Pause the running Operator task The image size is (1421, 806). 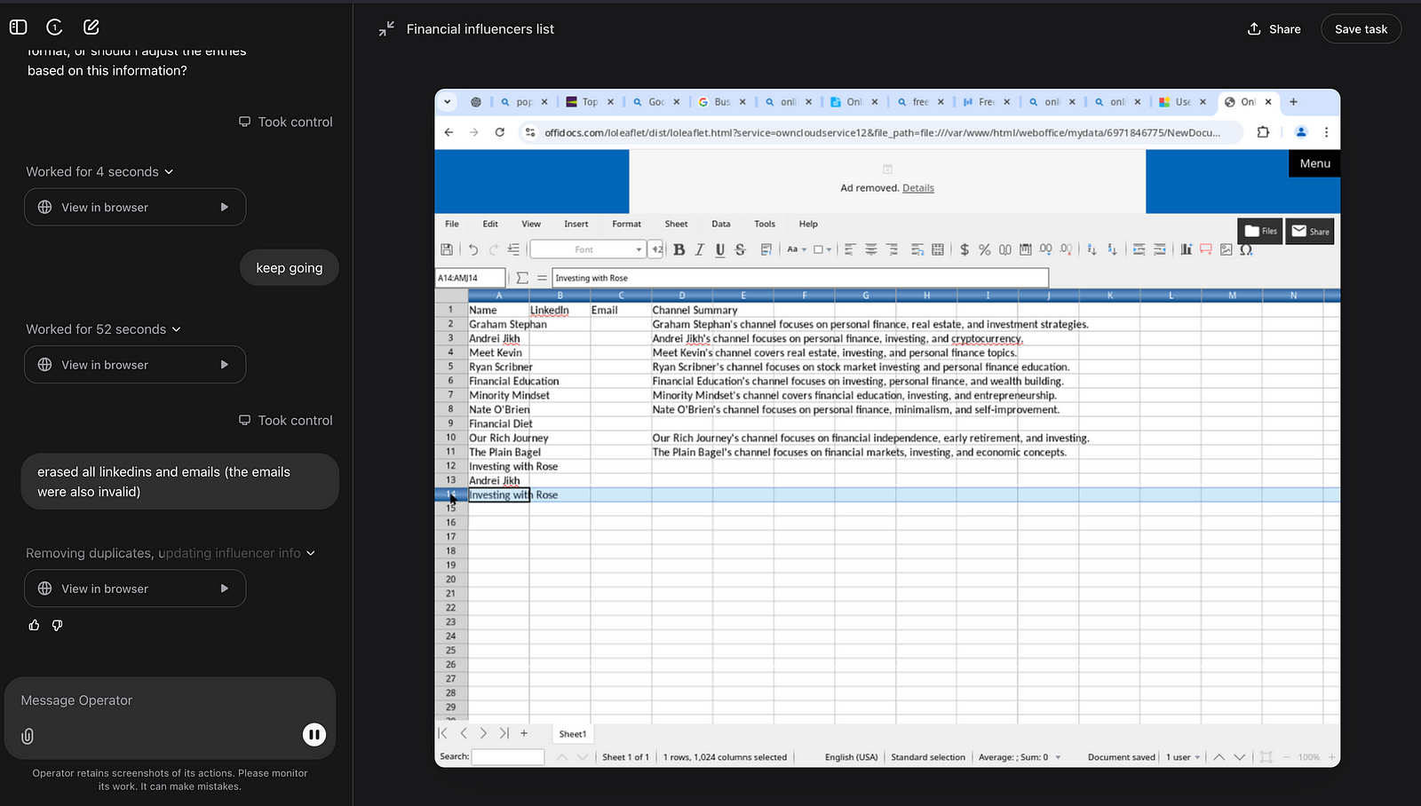(314, 735)
